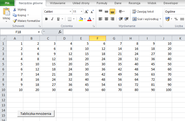
Task: Increase font size with the larger A icon
Action: (x=86, y=12)
